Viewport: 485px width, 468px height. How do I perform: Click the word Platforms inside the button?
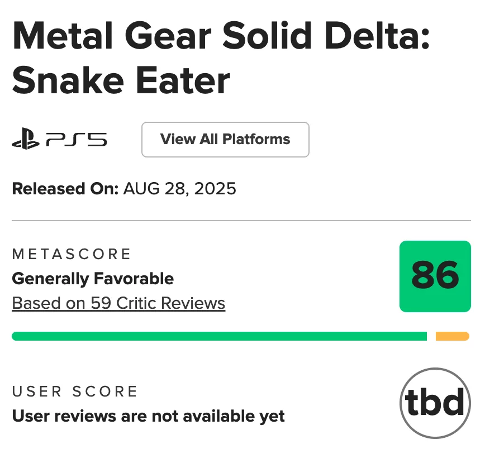tap(256, 139)
